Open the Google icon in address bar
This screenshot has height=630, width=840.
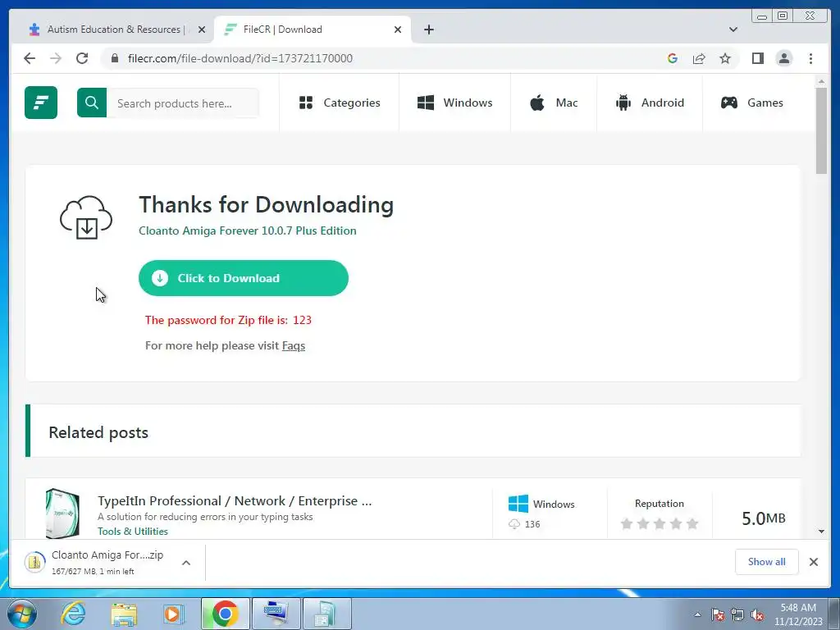673,58
